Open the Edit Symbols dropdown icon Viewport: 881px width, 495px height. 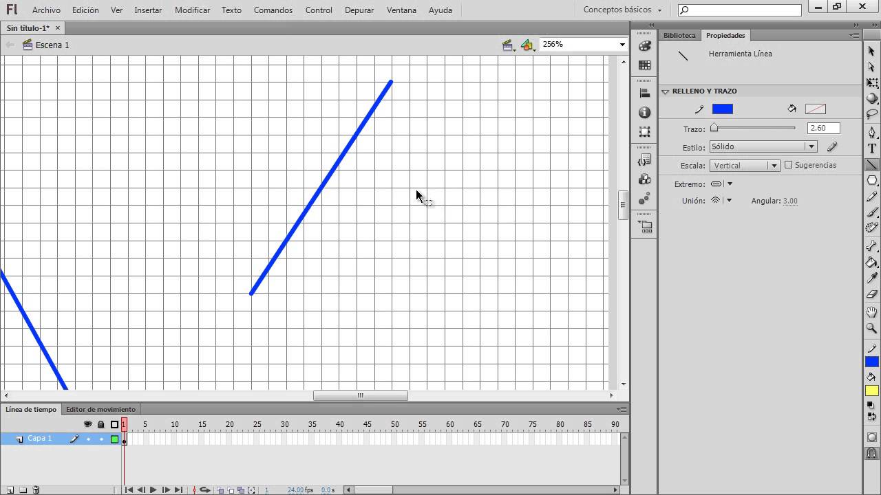click(527, 45)
